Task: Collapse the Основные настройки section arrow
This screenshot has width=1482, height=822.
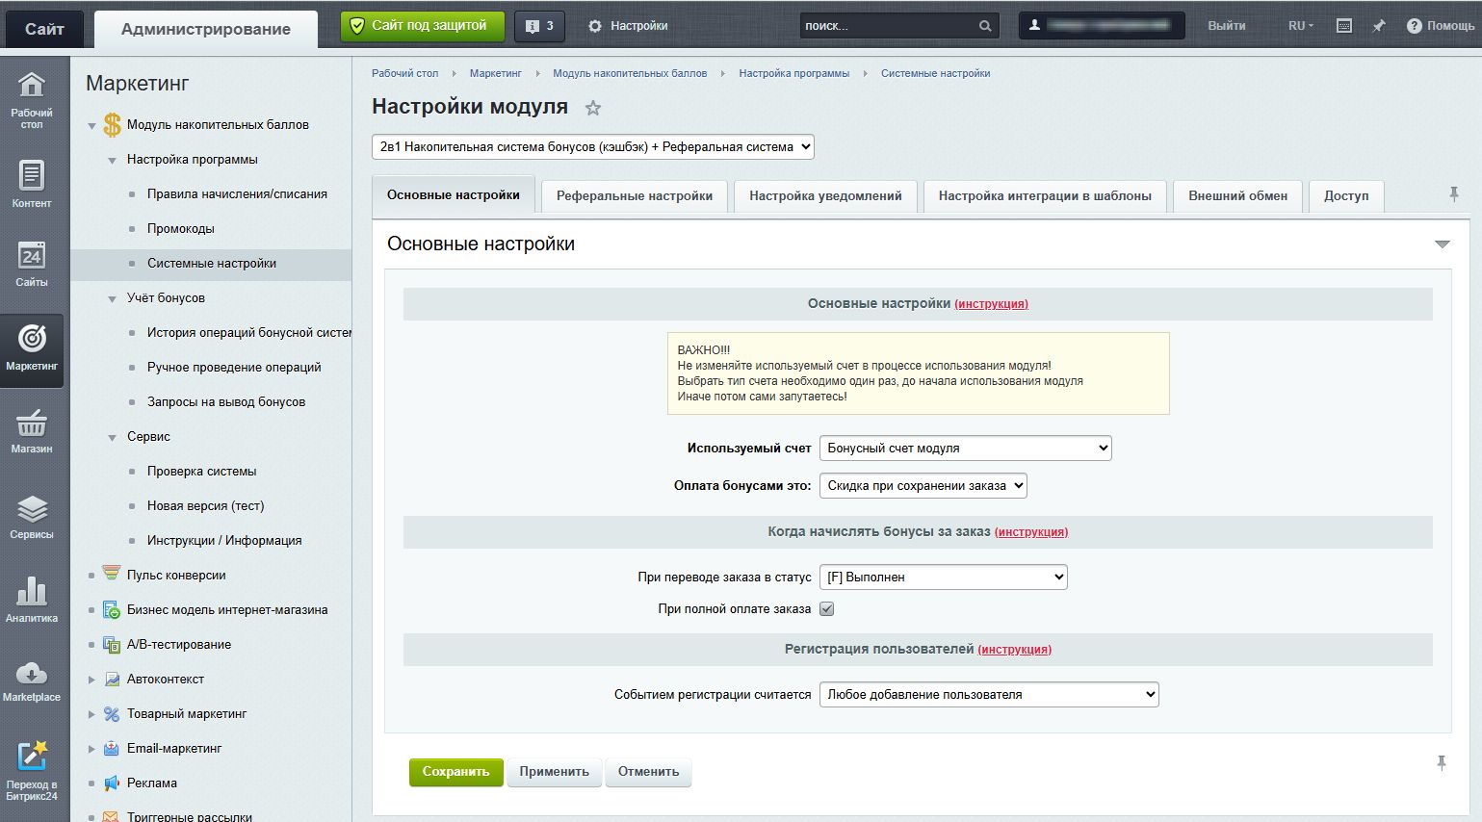Action: 1442,244
